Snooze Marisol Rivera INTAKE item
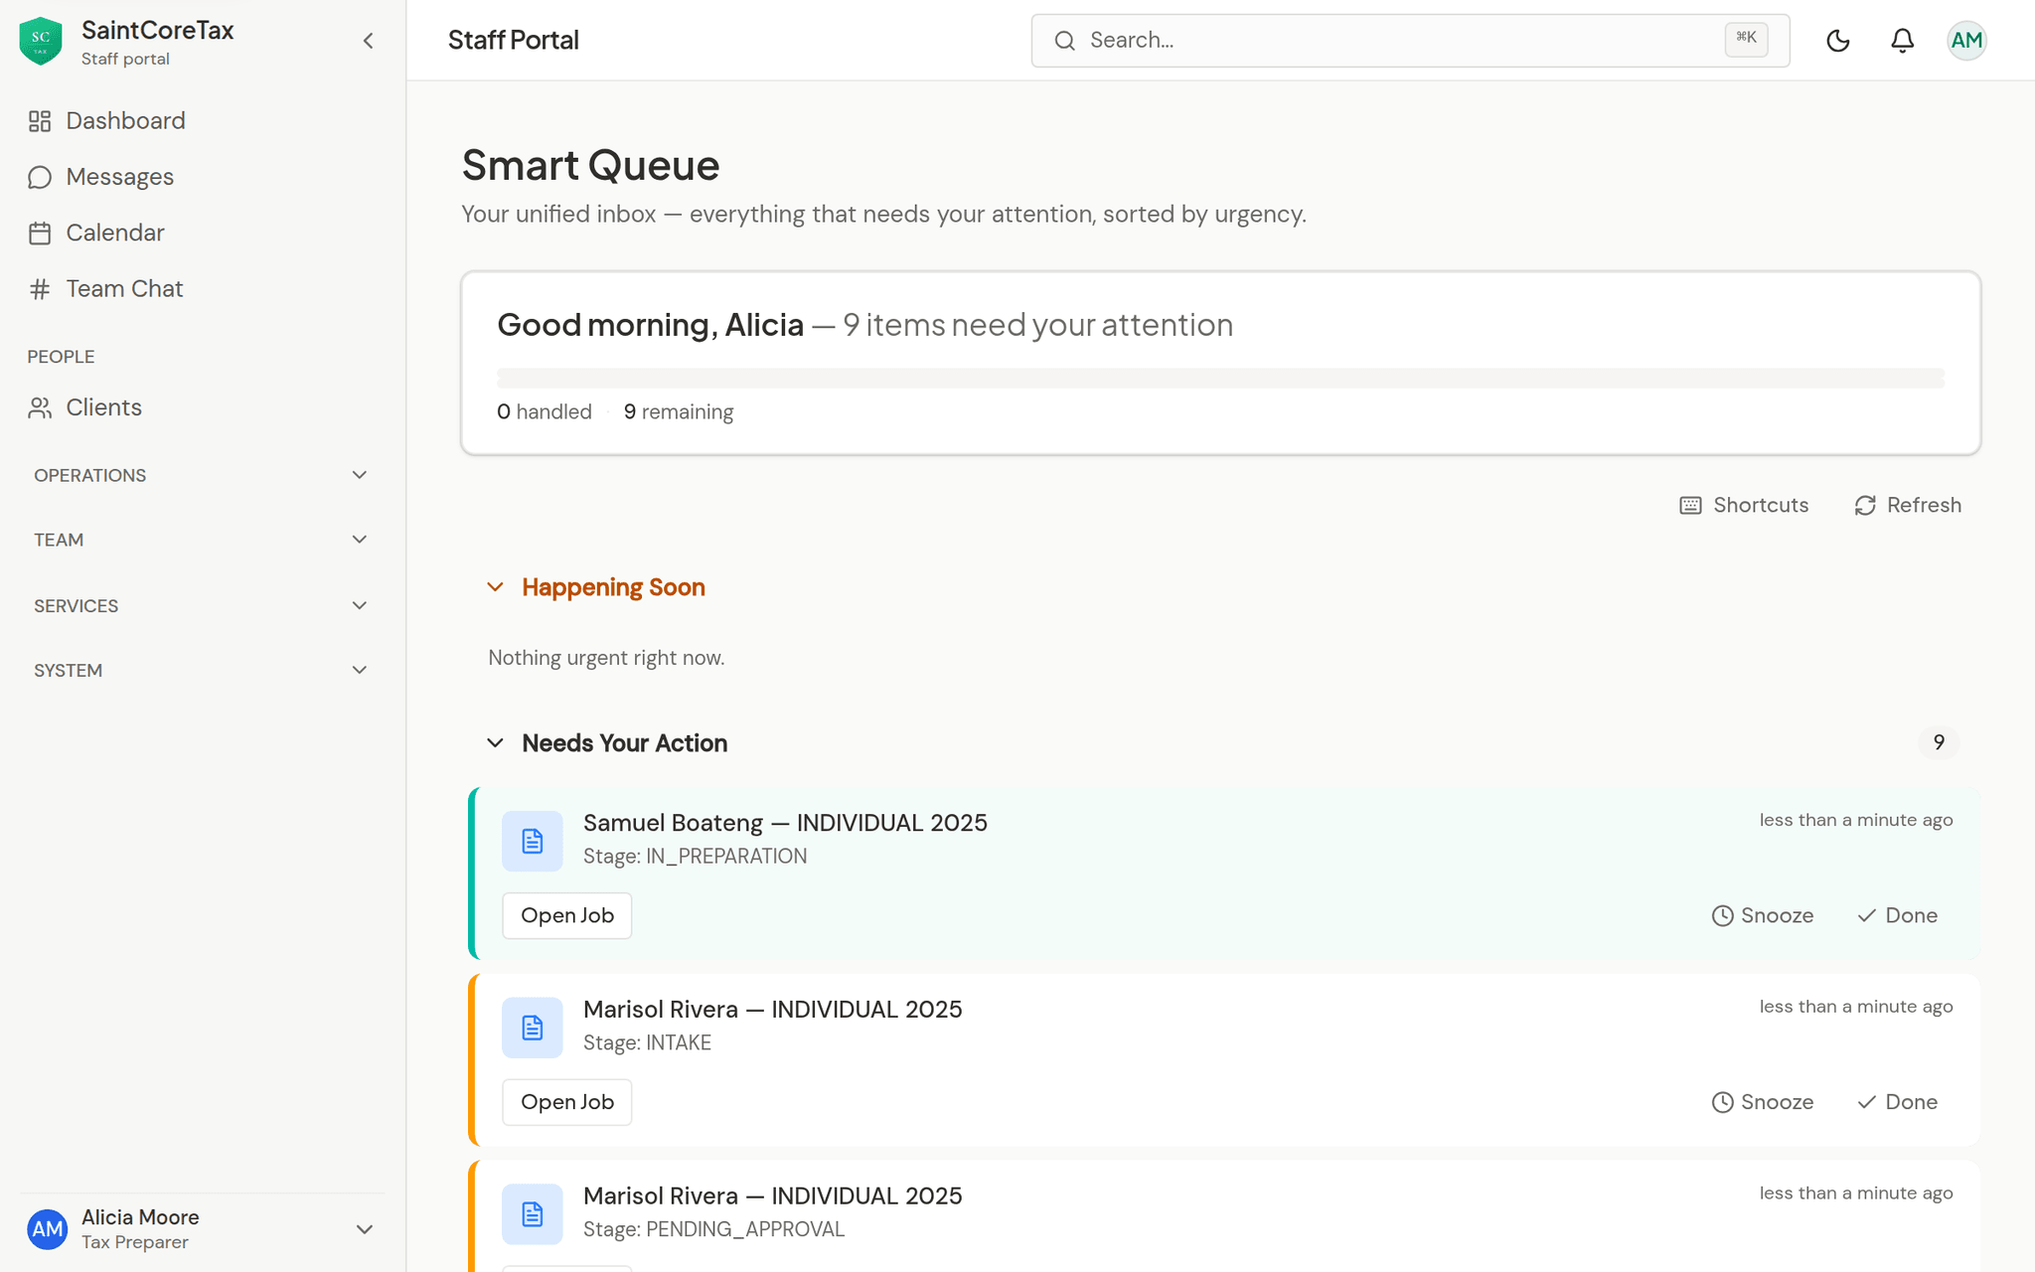The width and height of the screenshot is (2035, 1272). 1763,1102
